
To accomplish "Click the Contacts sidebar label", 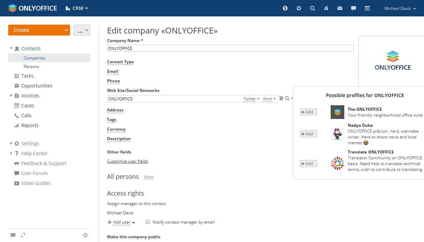I will point(31,49).
